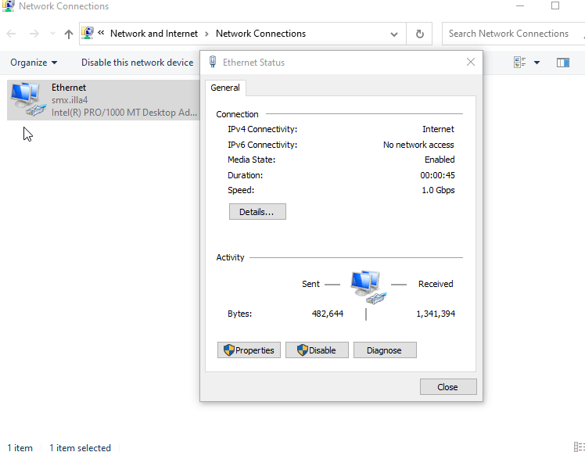
Task: Open the Recent locations dropdown arrow
Action: tap(52, 34)
